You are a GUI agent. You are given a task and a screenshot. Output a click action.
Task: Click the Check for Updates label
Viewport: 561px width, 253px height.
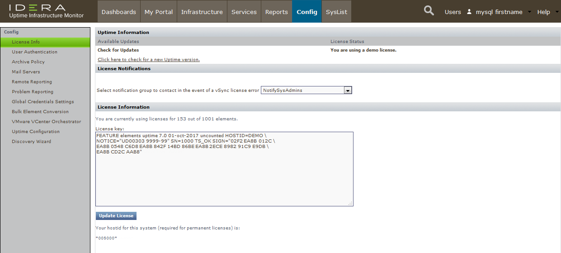[118, 50]
